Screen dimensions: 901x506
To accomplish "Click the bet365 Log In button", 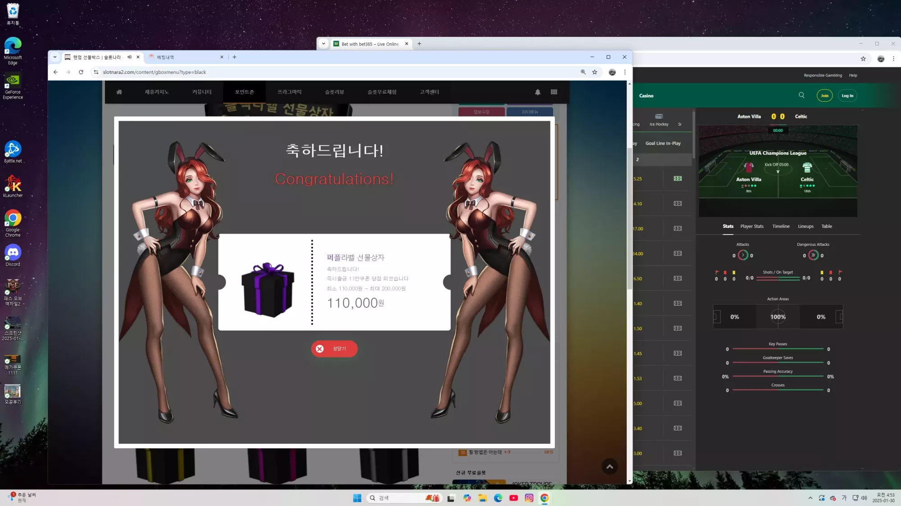I will 847,95.
